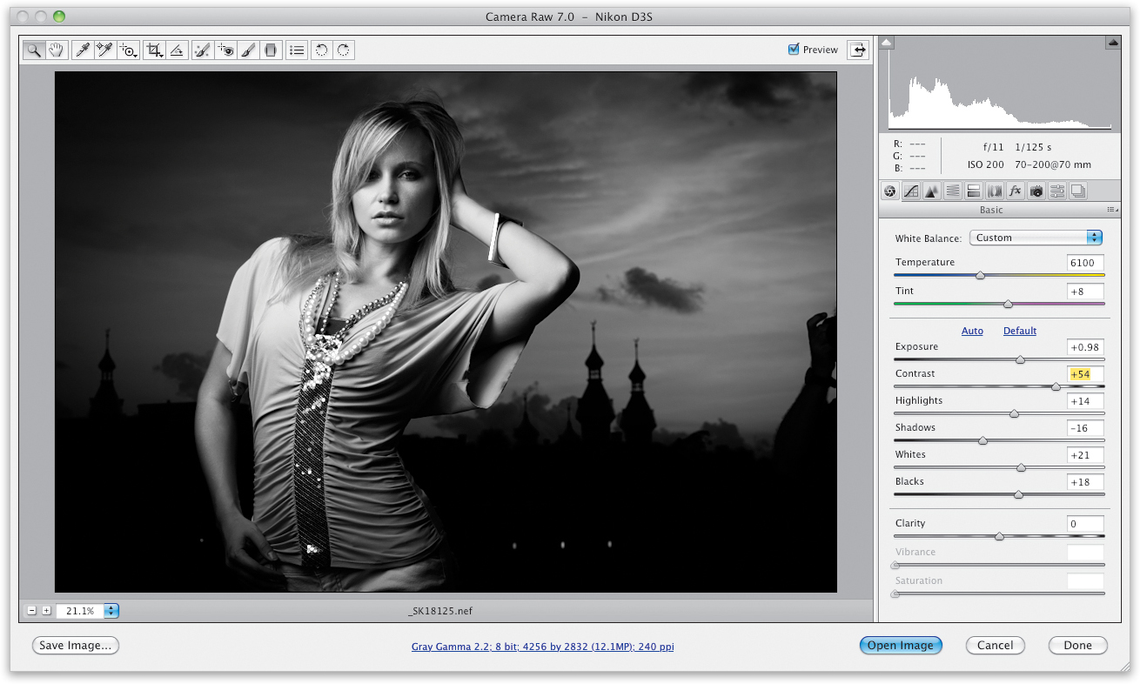
Task: Click the Whites value field +21
Action: click(1085, 455)
